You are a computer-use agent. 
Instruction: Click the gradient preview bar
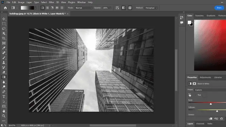28,8
